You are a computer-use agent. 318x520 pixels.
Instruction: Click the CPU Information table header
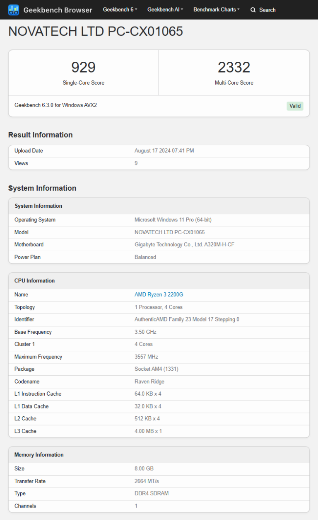coord(34,281)
